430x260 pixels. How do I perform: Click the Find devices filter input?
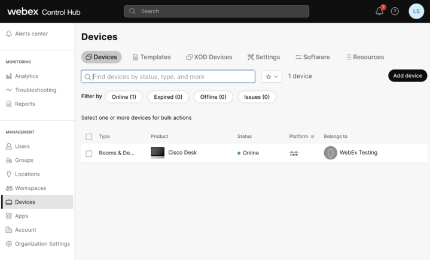tap(168, 77)
